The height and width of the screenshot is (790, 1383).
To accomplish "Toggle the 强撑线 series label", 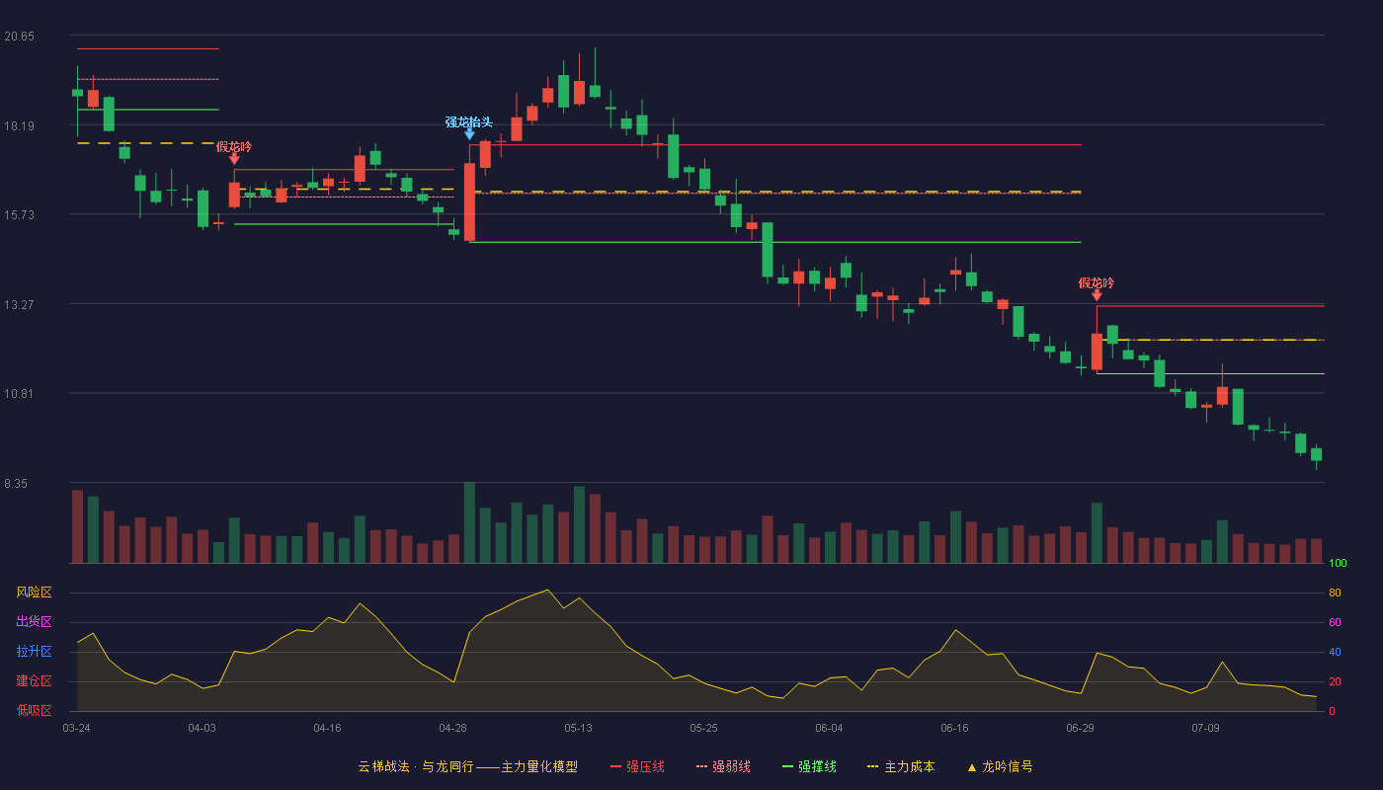I will click(817, 767).
